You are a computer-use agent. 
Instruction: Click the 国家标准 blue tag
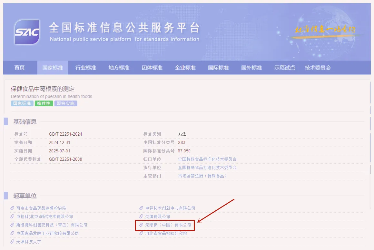click(22, 103)
